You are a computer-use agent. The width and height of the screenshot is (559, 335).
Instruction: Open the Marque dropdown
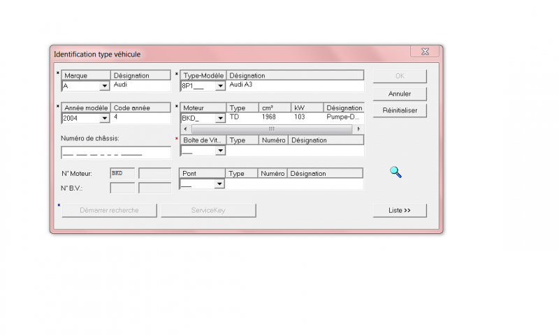tap(104, 87)
